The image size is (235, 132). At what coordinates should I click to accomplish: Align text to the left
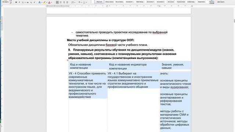coord(57,2)
